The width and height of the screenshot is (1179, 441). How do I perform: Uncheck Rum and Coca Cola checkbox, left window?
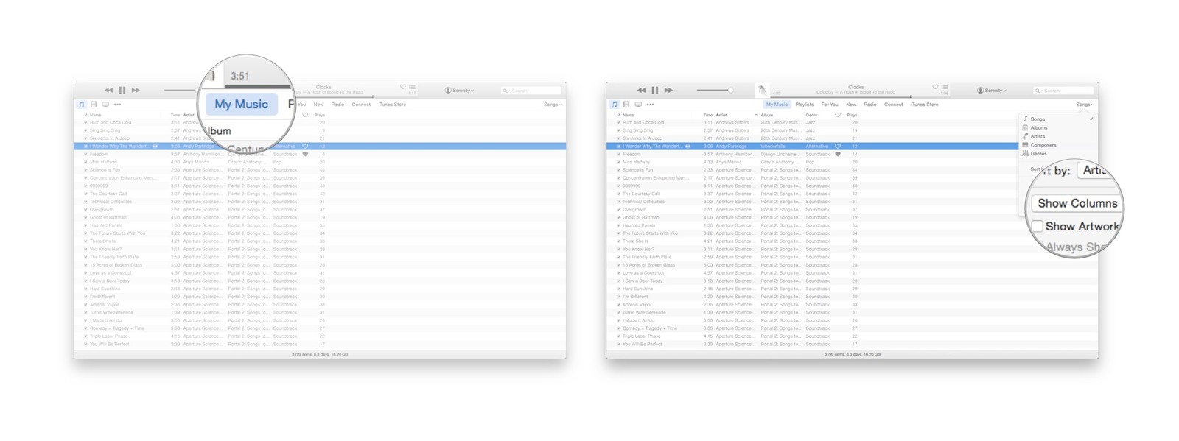(x=85, y=123)
